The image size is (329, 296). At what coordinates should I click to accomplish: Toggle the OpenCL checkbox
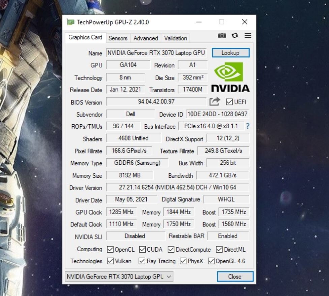point(110,250)
